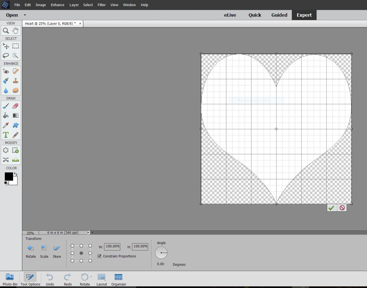This screenshot has height=288, width=367.
Task: Select the Recompose tool
Action: (x=16, y=150)
